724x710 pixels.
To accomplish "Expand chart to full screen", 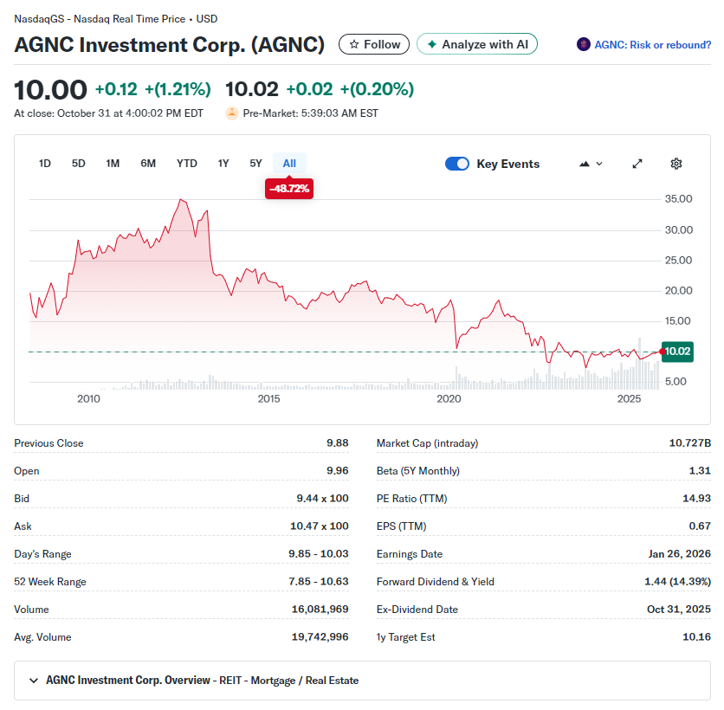I will [x=637, y=164].
